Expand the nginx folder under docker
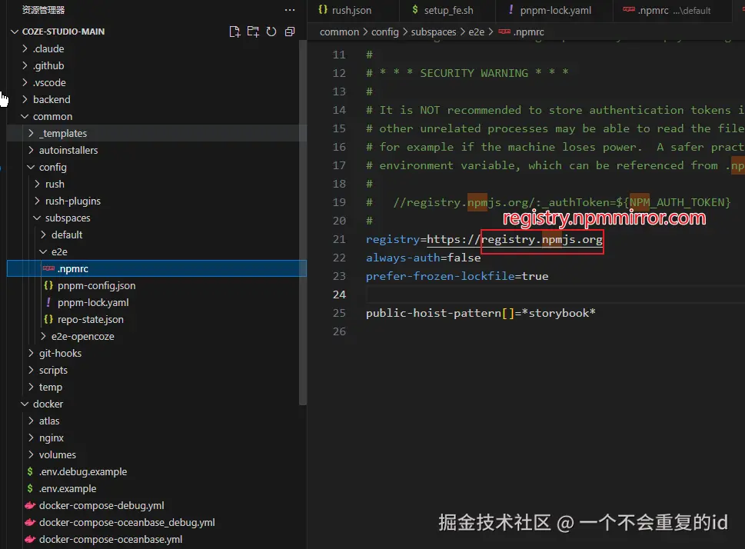The width and height of the screenshot is (745, 549). coord(31,438)
